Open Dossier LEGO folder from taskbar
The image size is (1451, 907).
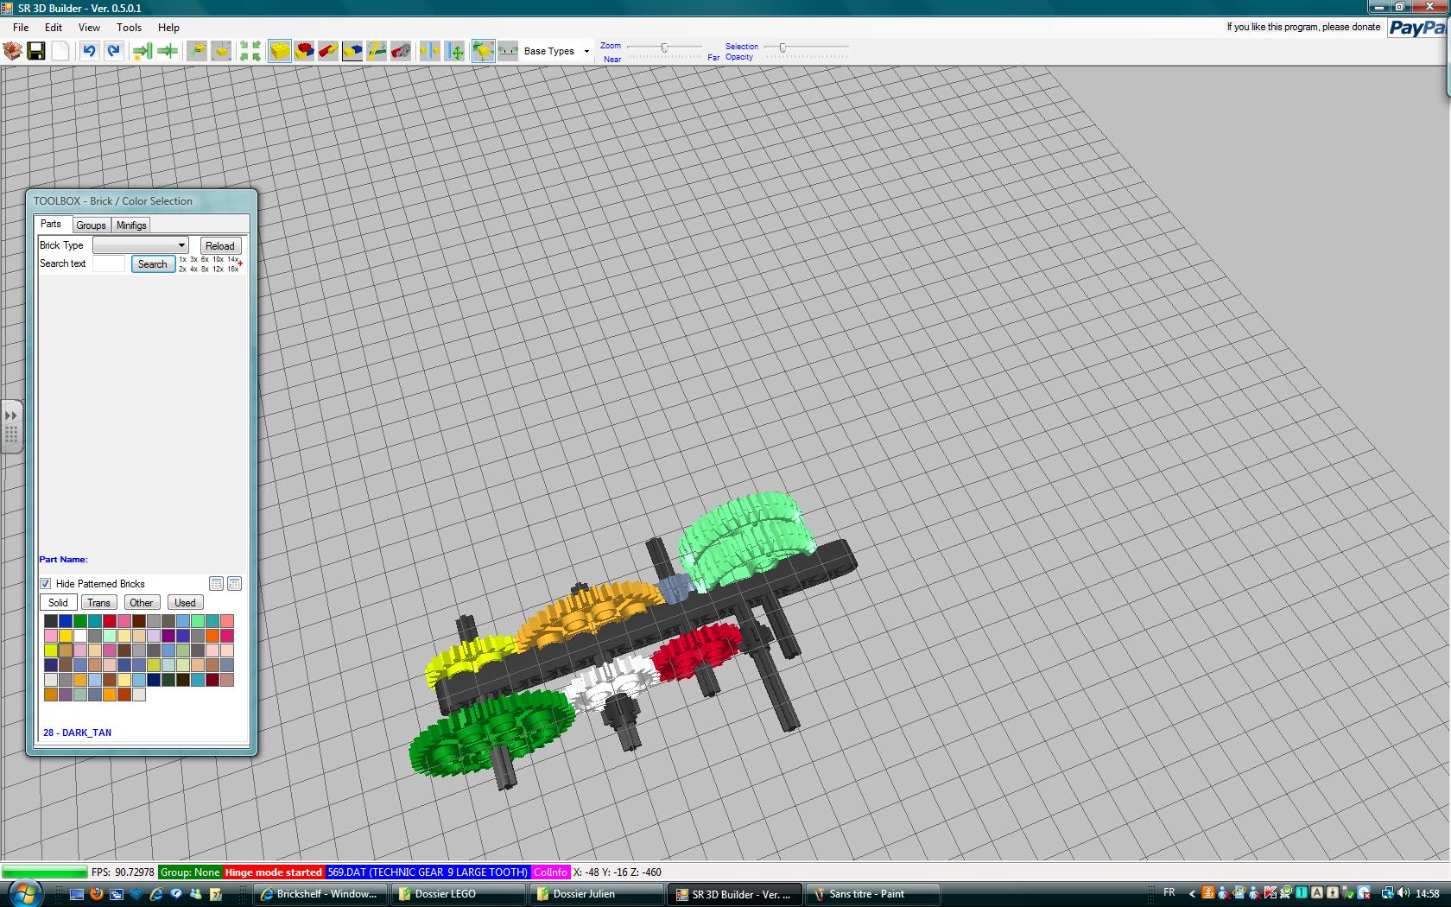457,894
